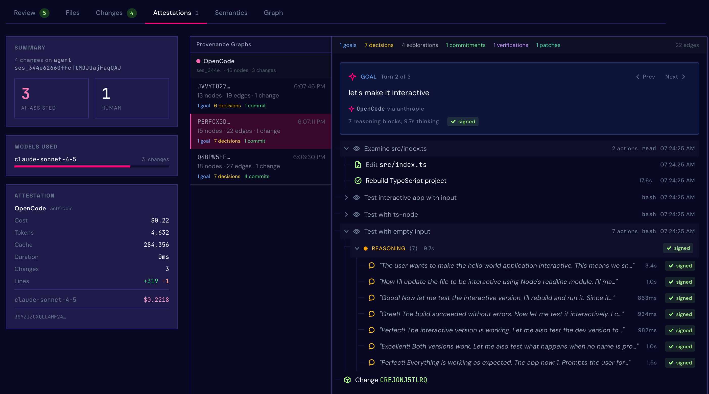Toggle eye icon for Test interactive app with input
The height and width of the screenshot is (394, 709).
pos(357,198)
